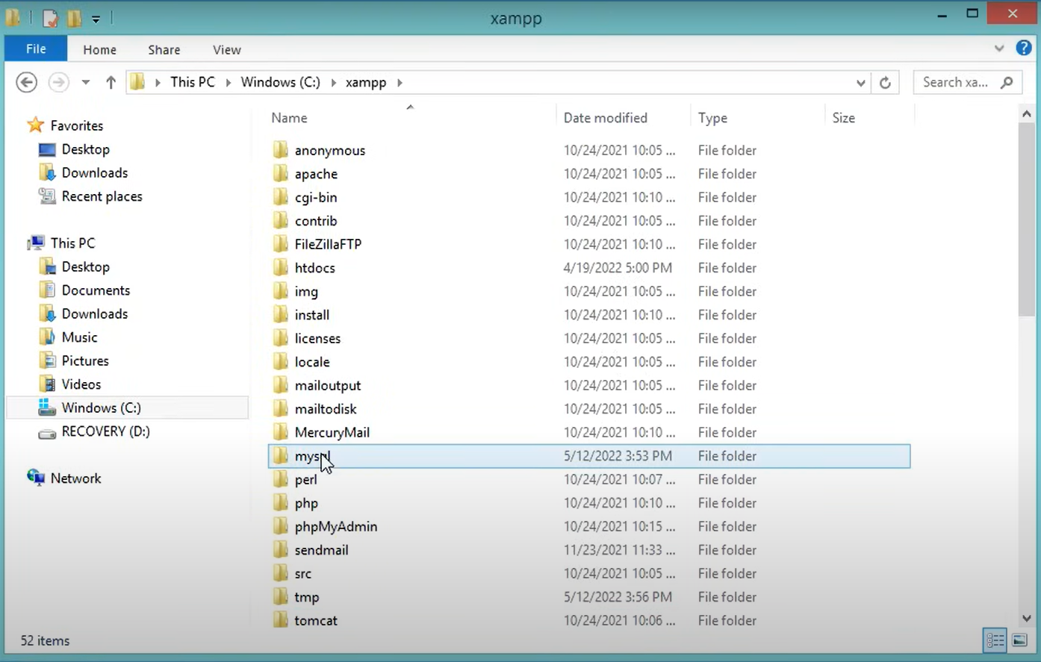This screenshot has height=662, width=1041.
Task: Switch to the View tab
Action: click(x=226, y=49)
